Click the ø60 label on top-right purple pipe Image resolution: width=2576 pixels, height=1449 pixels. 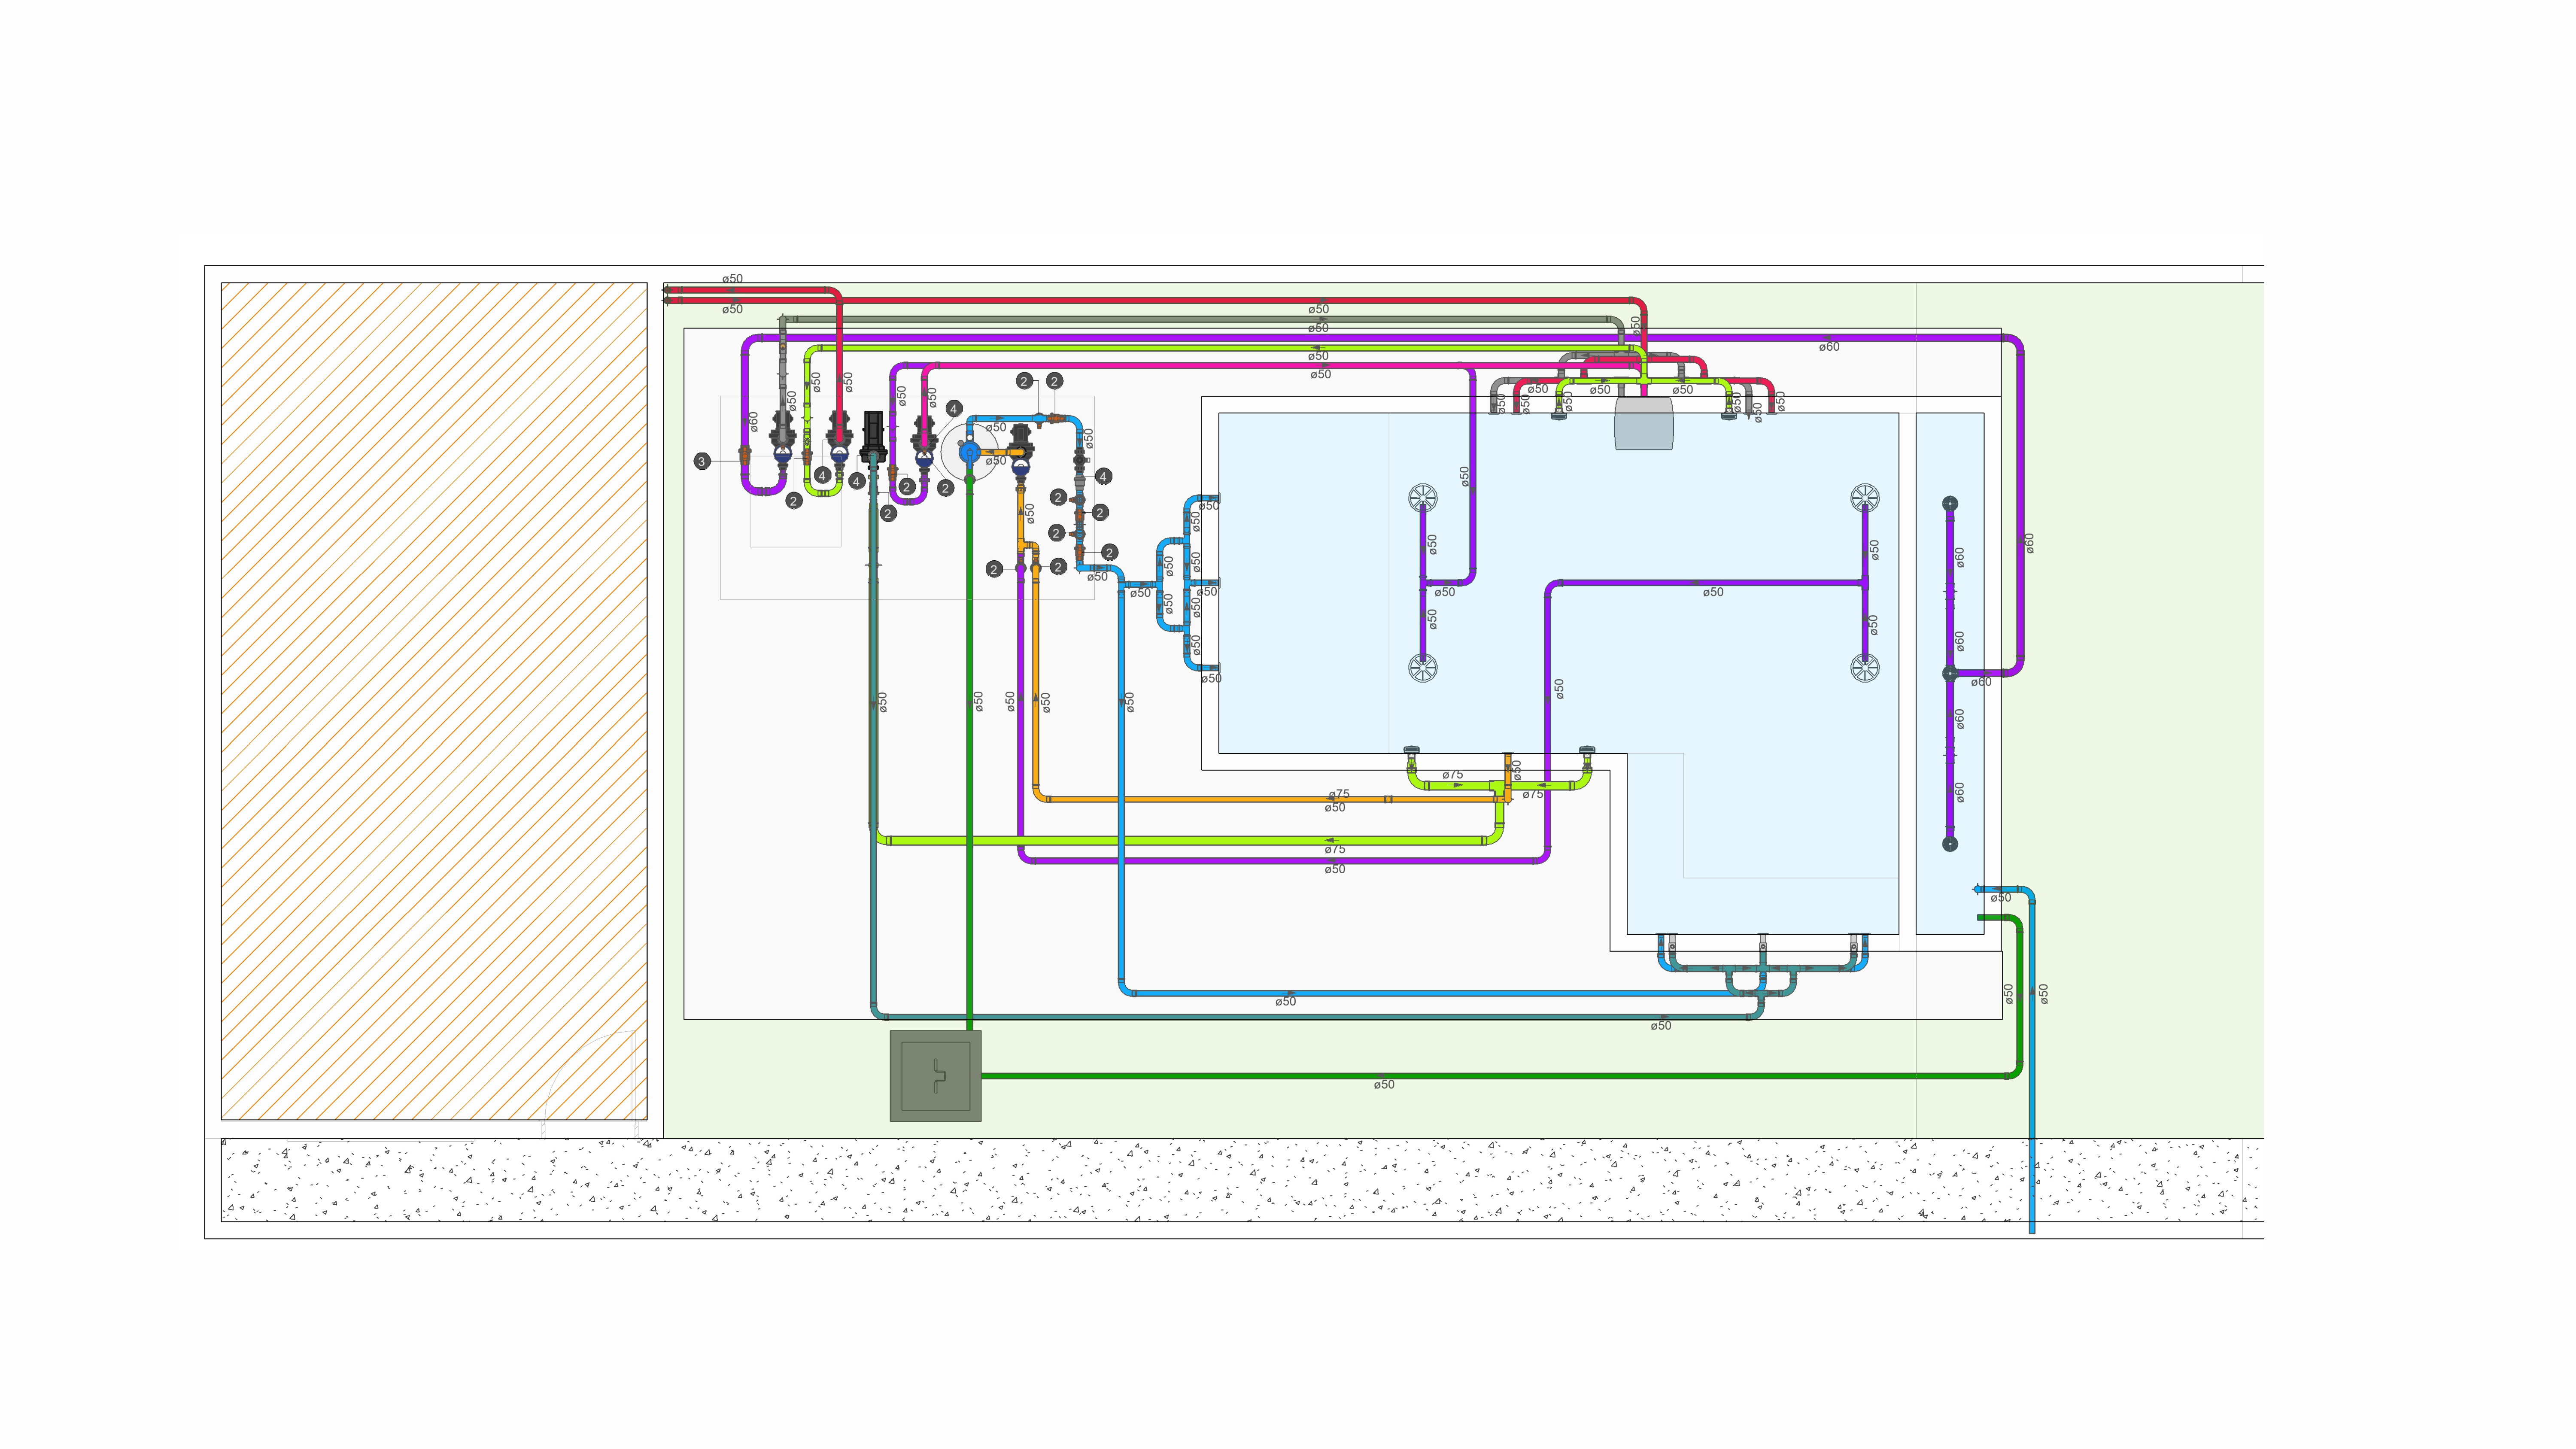pyautogui.click(x=1829, y=347)
